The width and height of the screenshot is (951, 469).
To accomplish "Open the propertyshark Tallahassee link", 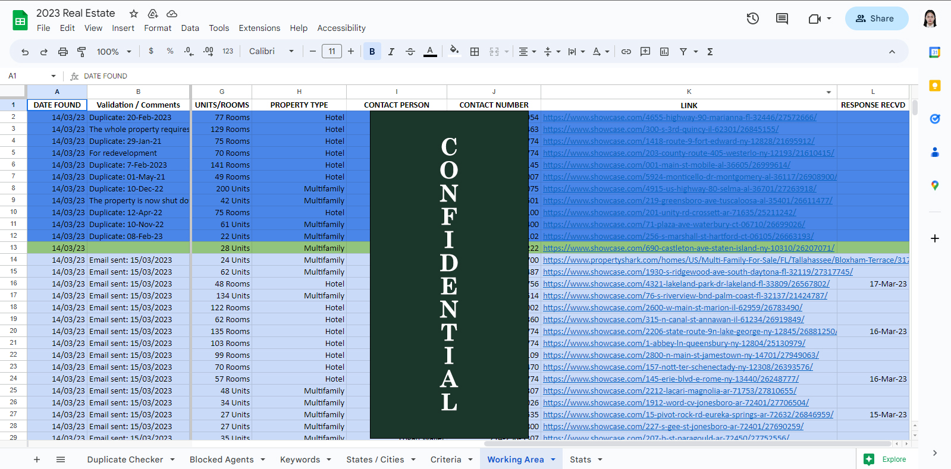I will pos(726,260).
